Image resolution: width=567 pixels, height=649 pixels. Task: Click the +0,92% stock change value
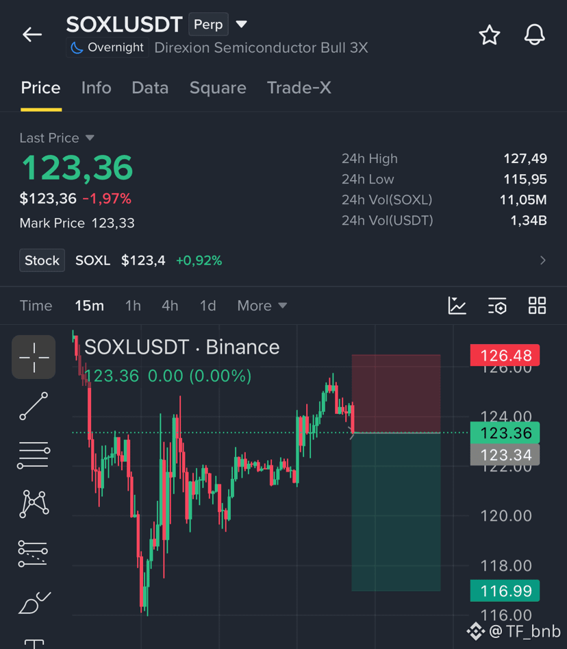pyautogui.click(x=199, y=260)
